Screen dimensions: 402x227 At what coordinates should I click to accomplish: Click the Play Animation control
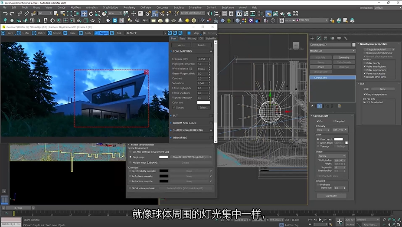(x=320, y=220)
